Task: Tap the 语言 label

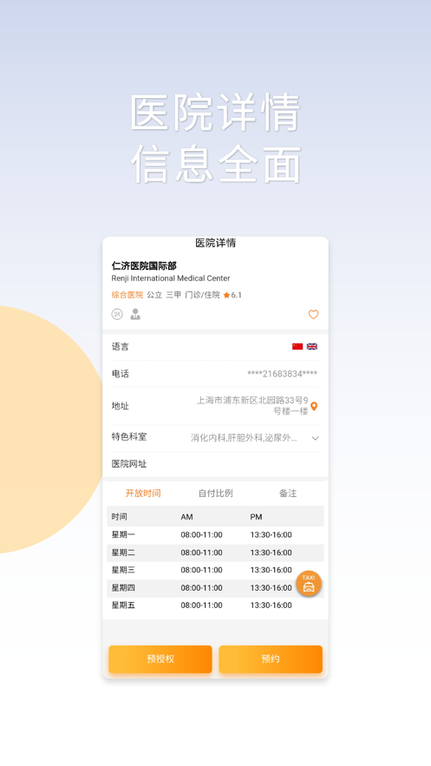Action: (x=120, y=347)
